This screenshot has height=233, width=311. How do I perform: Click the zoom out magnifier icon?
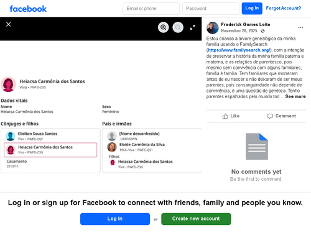178,27
